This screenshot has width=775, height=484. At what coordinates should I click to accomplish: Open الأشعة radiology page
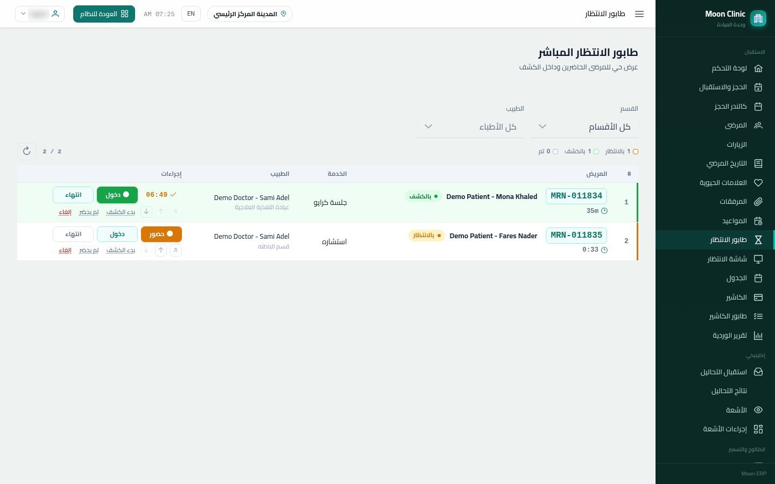tap(715, 410)
